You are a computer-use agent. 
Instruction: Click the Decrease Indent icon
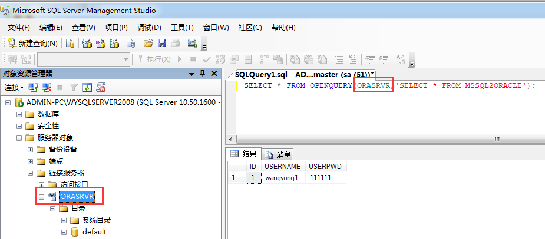tap(370, 59)
